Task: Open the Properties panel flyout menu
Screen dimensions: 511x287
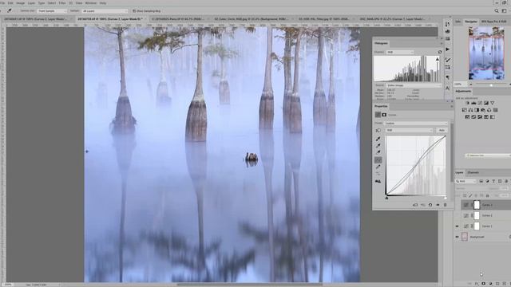Action: click(451, 106)
